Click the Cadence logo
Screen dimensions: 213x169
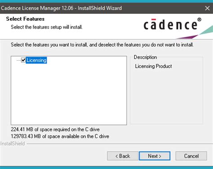[172, 24]
